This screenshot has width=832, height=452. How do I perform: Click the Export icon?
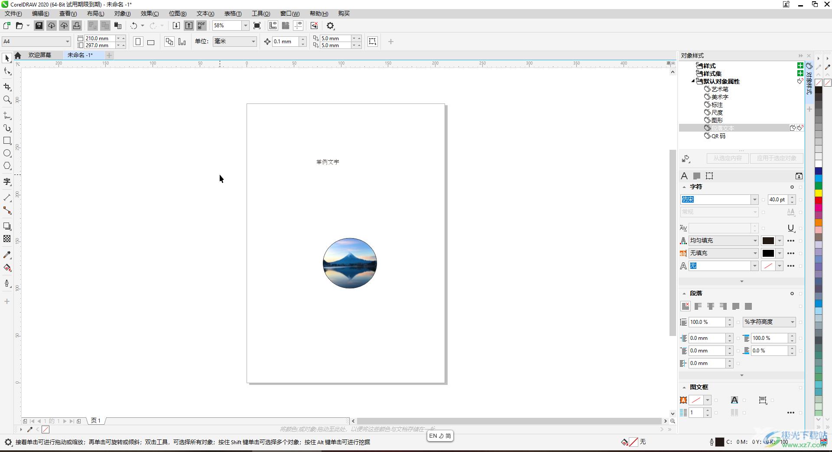point(189,26)
